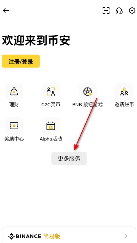Open the 理财 money bag icon

[14, 91]
